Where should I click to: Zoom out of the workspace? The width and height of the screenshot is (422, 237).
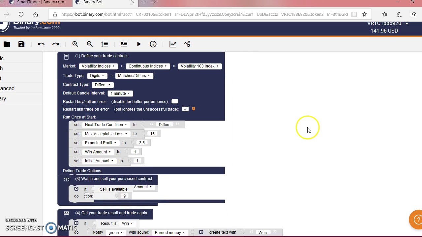point(90,44)
